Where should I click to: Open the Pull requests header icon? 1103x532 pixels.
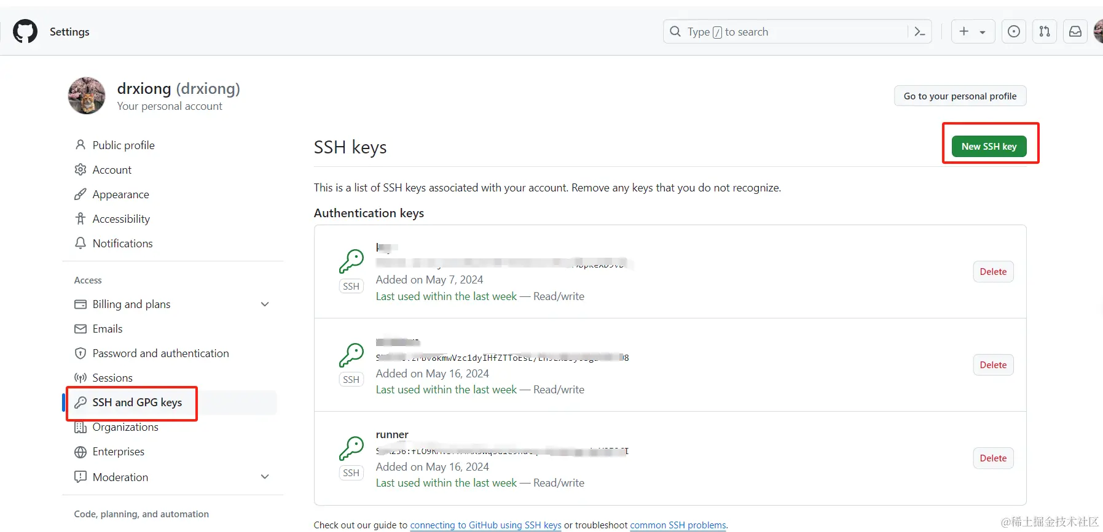point(1045,32)
